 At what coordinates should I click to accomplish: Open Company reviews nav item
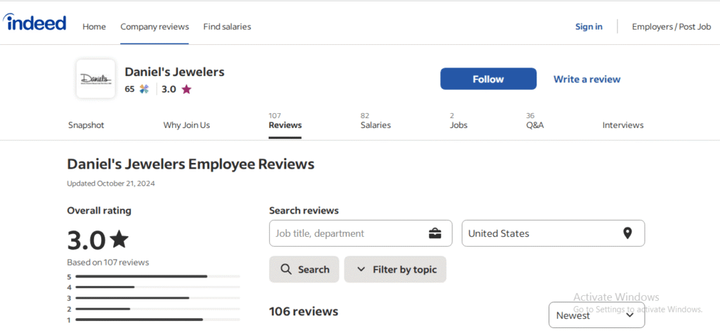(x=155, y=27)
